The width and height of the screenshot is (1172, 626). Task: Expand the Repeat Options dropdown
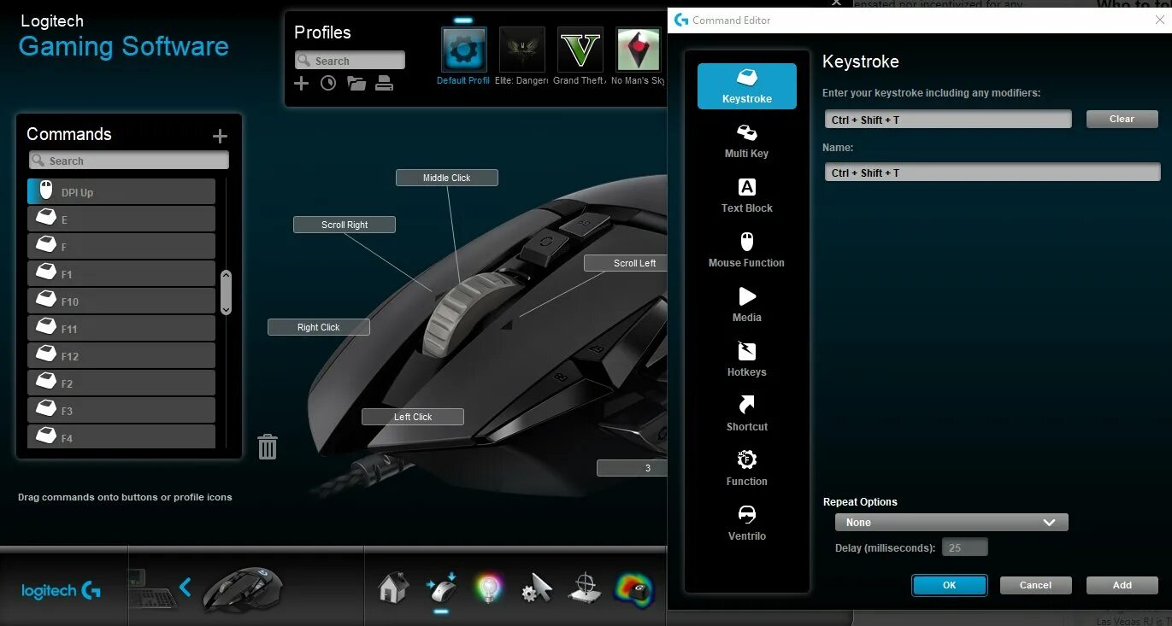(x=951, y=522)
